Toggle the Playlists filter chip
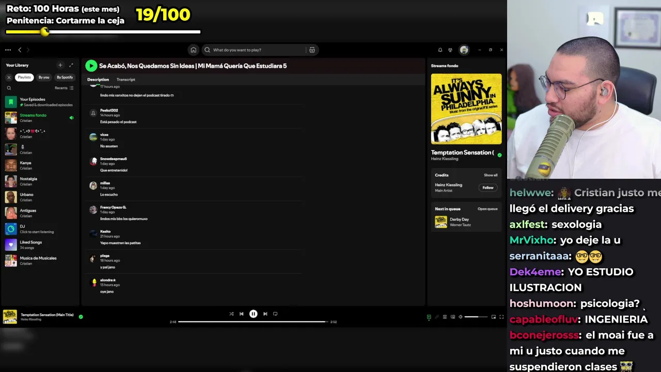Image resolution: width=661 pixels, height=372 pixels. (24, 77)
